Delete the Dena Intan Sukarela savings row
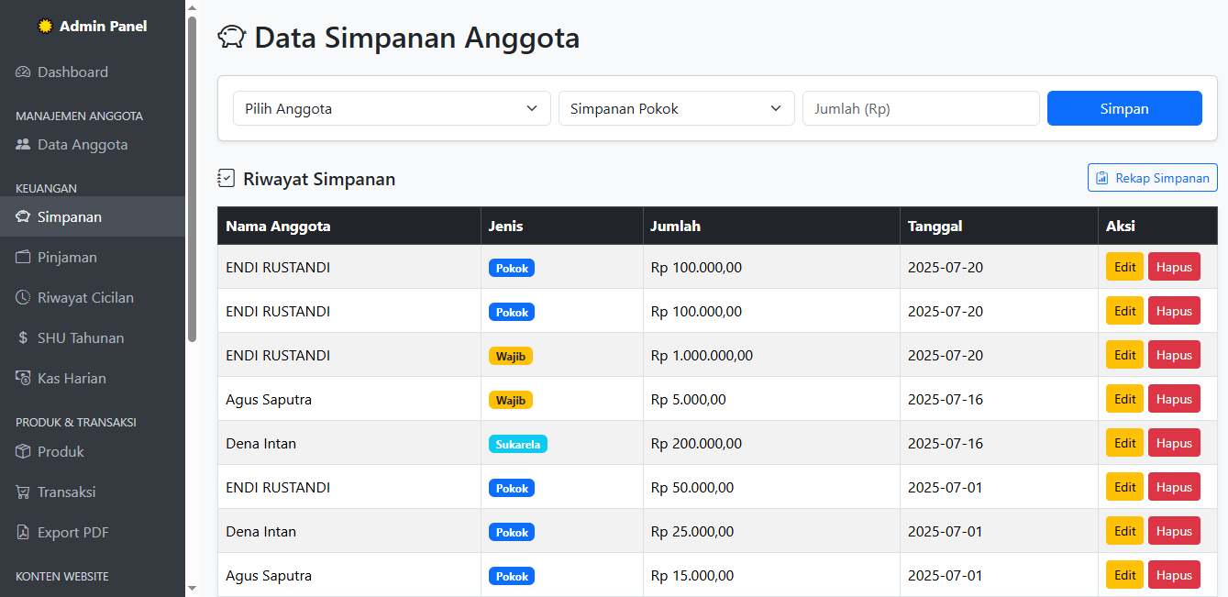 1173,444
